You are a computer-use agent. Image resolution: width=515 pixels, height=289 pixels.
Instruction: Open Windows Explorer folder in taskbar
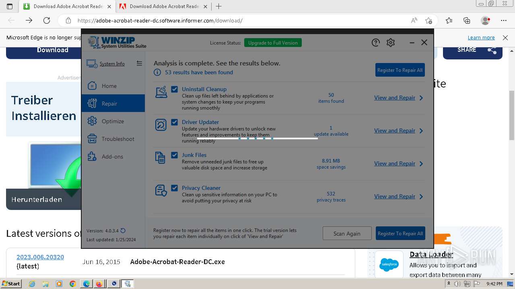pos(45,284)
